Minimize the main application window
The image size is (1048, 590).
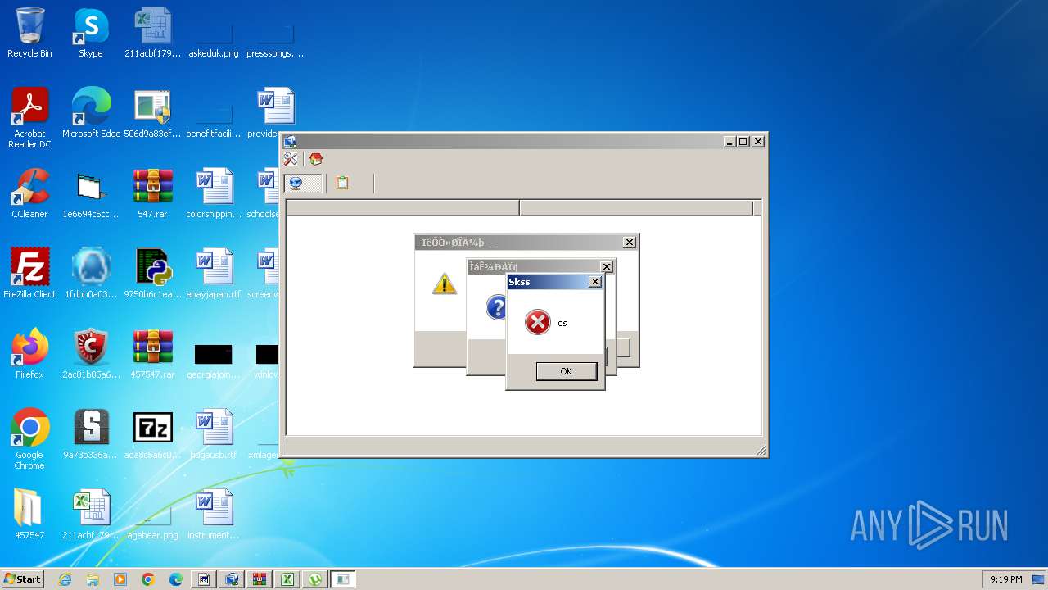730,142
